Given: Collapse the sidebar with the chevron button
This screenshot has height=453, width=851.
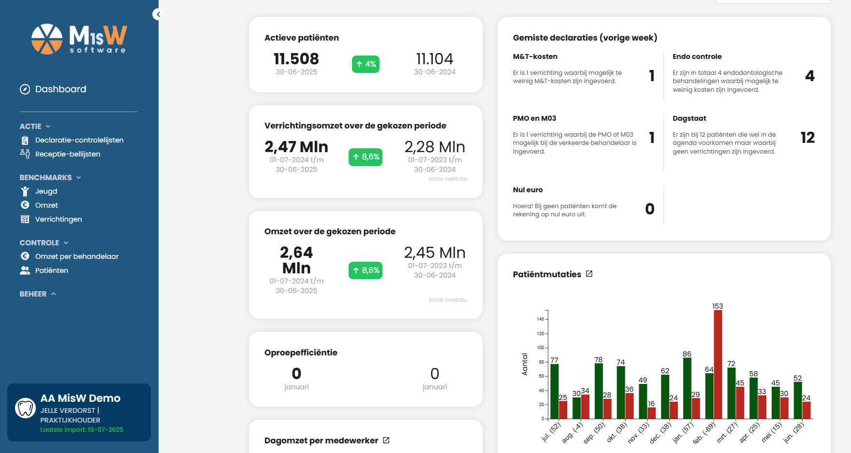Looking at the screenshot, I should click(x=158, y=14).
